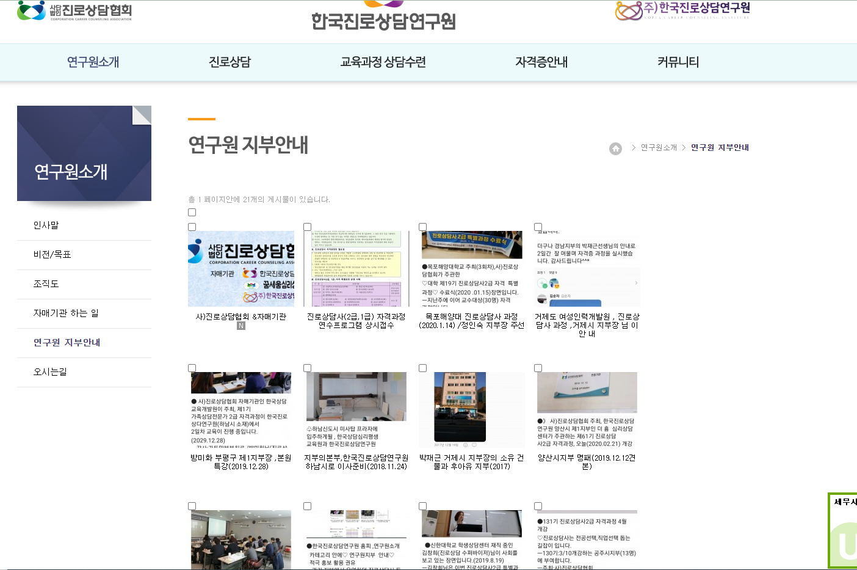Click title 진로상담사(2급,1급) 자격과정 연수프로그램 상시접수

356,321
